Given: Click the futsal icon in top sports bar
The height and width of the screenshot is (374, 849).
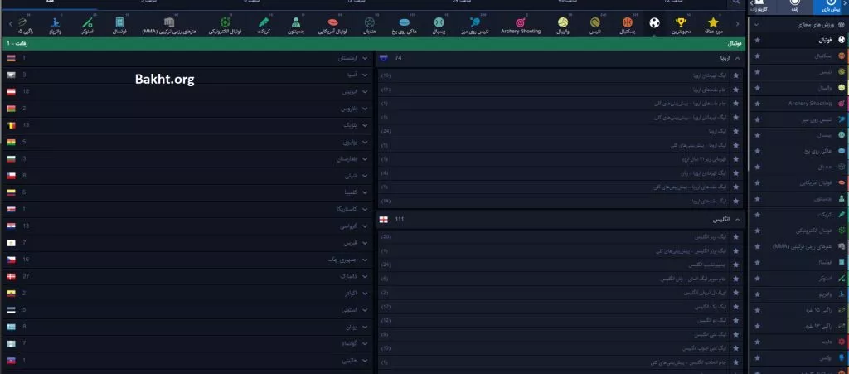Looking at the screenshot, I should tap(119, 22).
